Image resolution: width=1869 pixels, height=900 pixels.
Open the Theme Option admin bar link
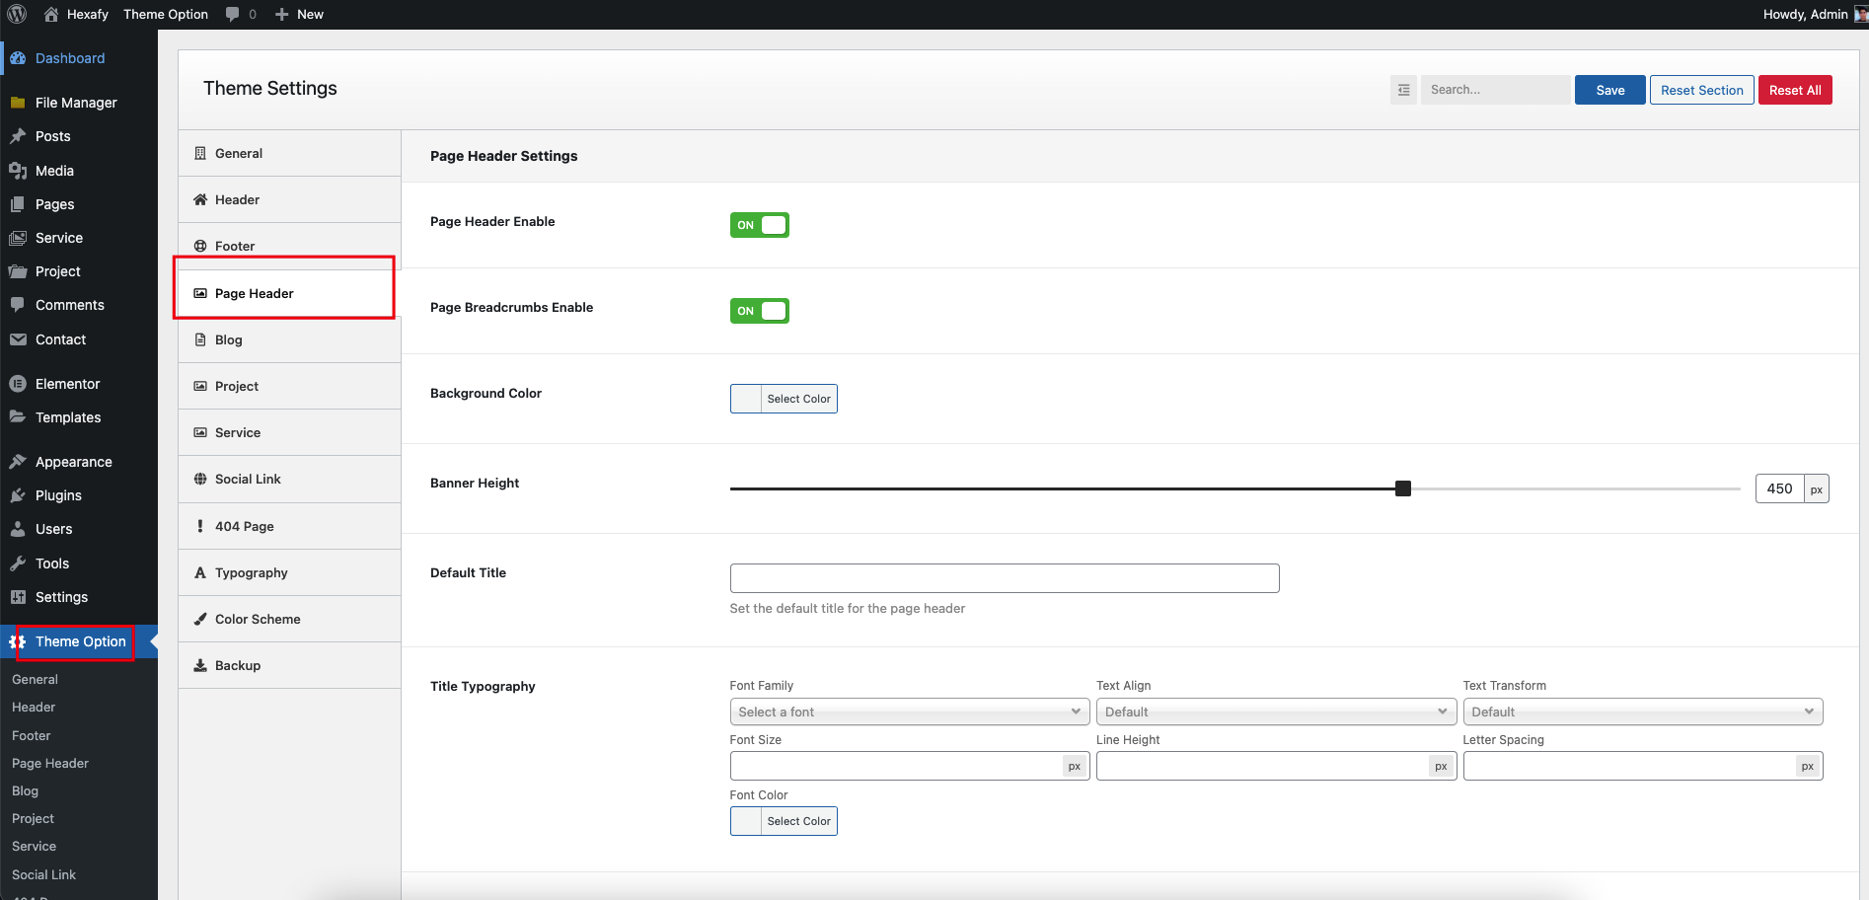pos(166,14)
